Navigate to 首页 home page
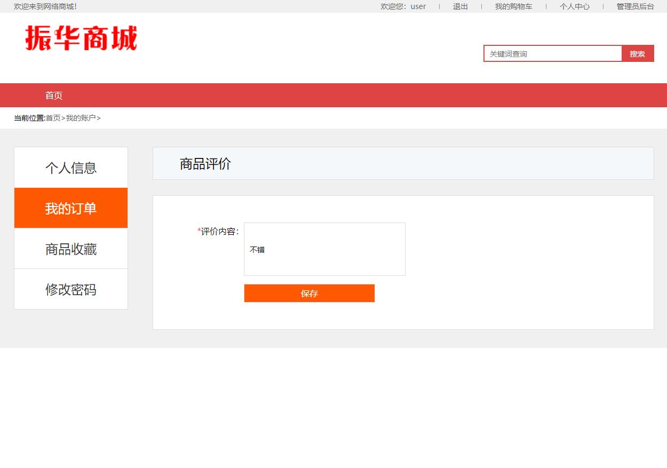The image size is (667, 468). click(x=53, y=95)
